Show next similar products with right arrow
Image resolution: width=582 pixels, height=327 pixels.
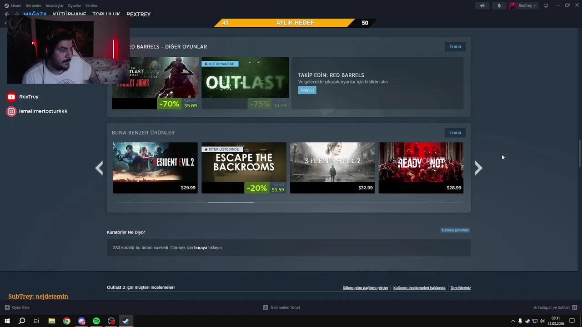tap(478, 168)
